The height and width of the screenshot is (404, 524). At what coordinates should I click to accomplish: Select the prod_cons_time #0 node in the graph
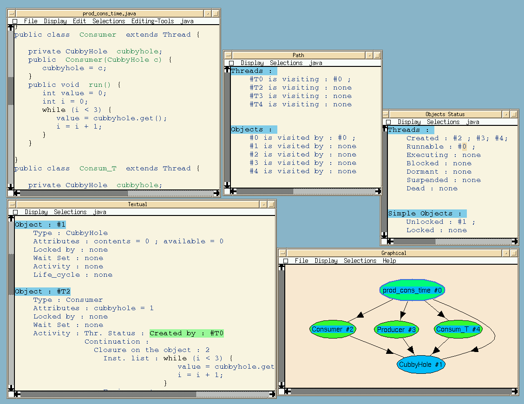coord(412,290)
